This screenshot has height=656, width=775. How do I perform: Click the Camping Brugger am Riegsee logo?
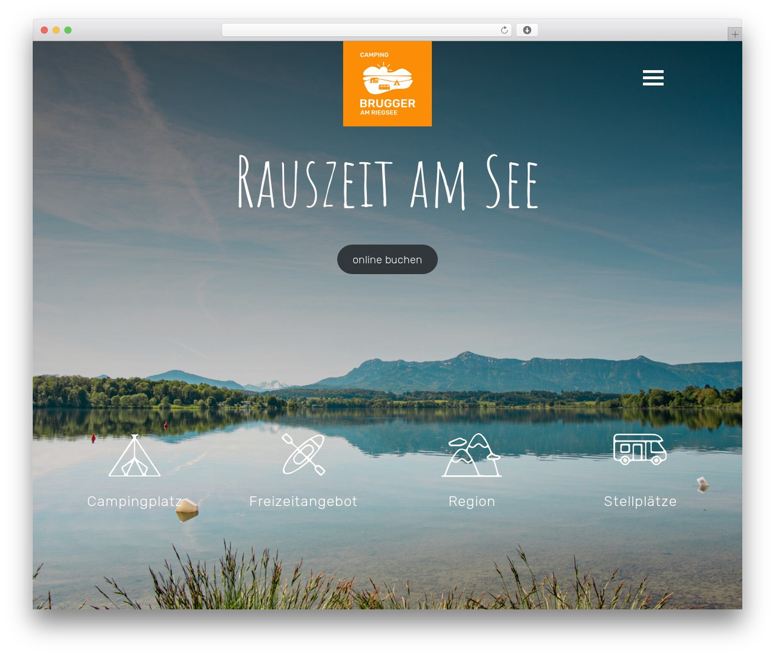[387, 84]
